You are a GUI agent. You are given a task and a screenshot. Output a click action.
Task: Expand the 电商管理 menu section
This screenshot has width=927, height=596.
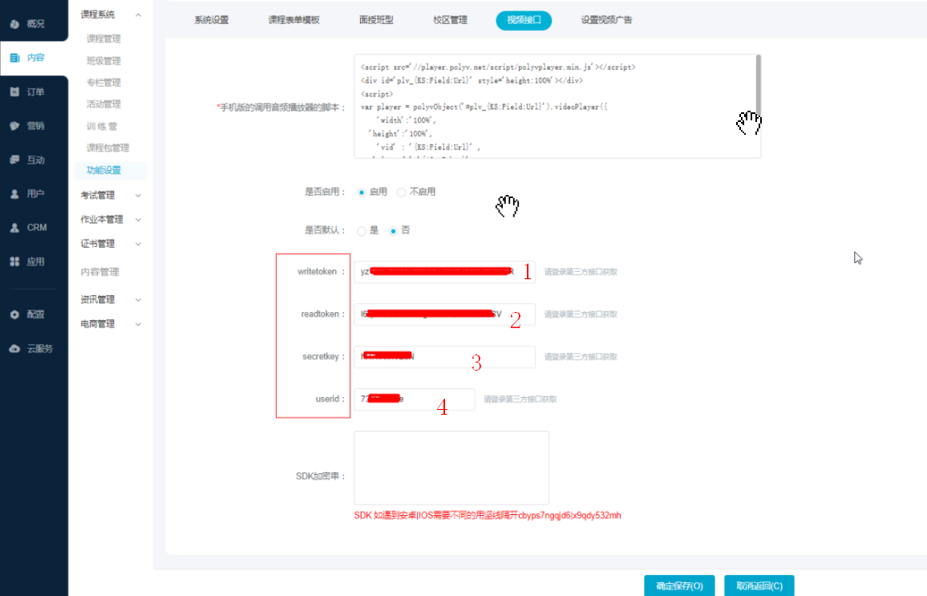[x=138, y=324]
